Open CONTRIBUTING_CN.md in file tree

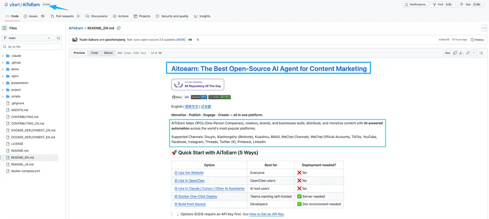point(28,124)
